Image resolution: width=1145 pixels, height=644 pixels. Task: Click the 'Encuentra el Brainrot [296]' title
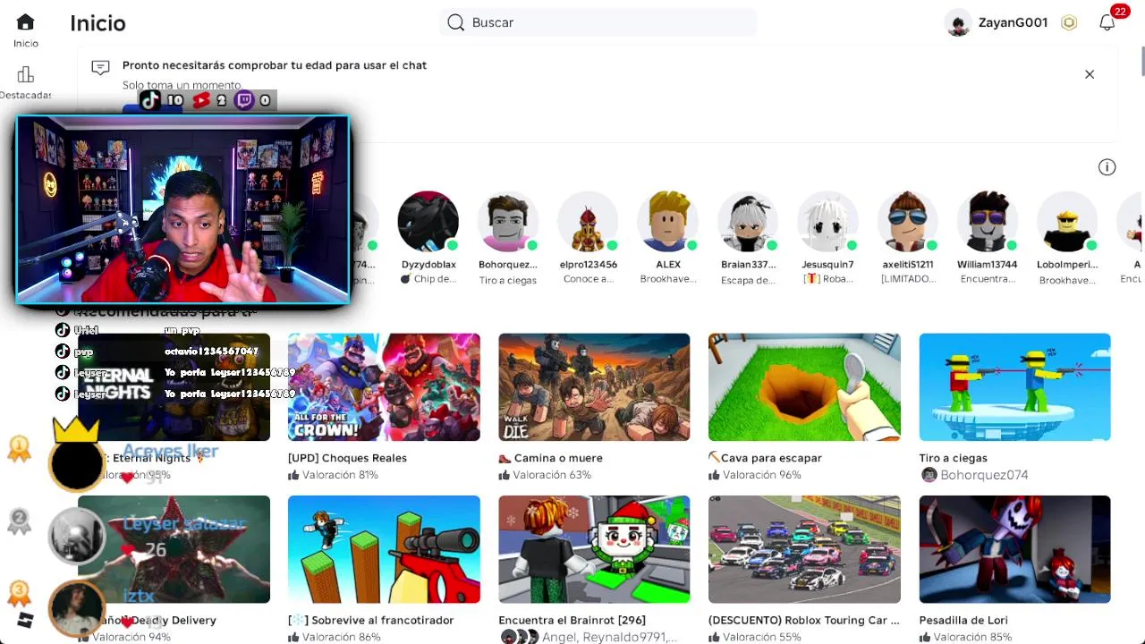pyautogui.click(x=572, y=620)
